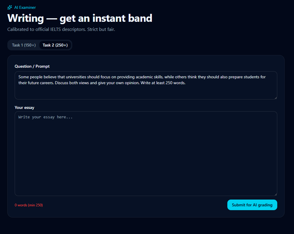Click the tab switcher pill background
The width and height of the screenshot is (294, 234).
40,45
